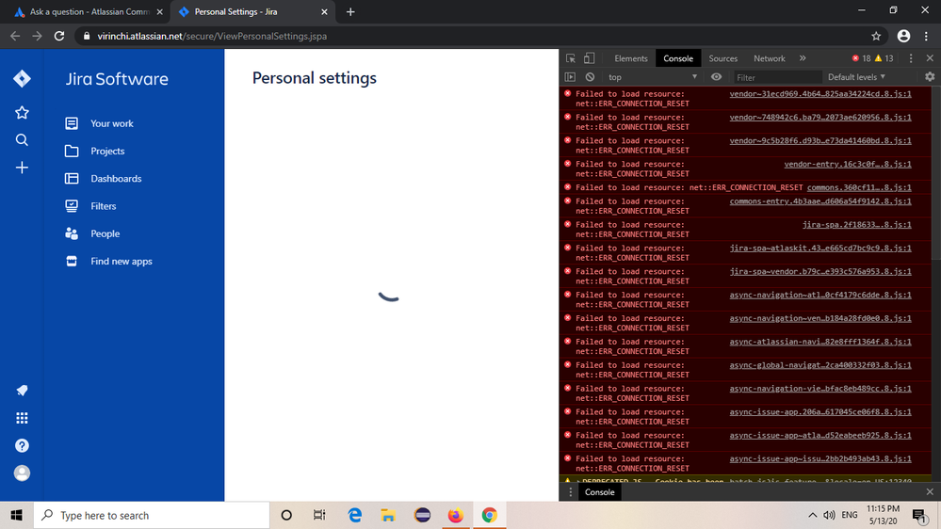The height and width of the screenshot is (529, 941).
Task: Open Chrome three-dot menu
Action: coord(926,36)
